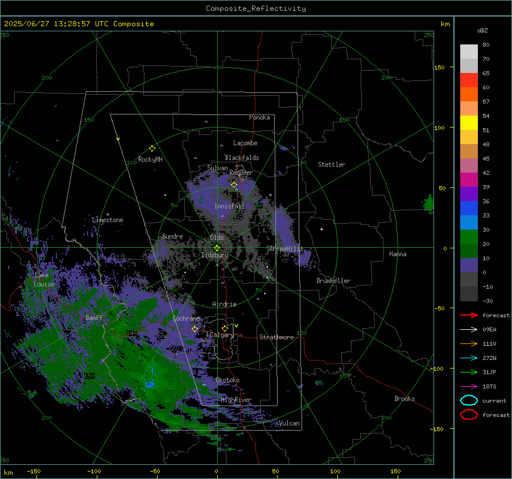Click the bright green 20-30 dBZ swatch
Viewport: 512px width, 479px height.
coord(469,237)
